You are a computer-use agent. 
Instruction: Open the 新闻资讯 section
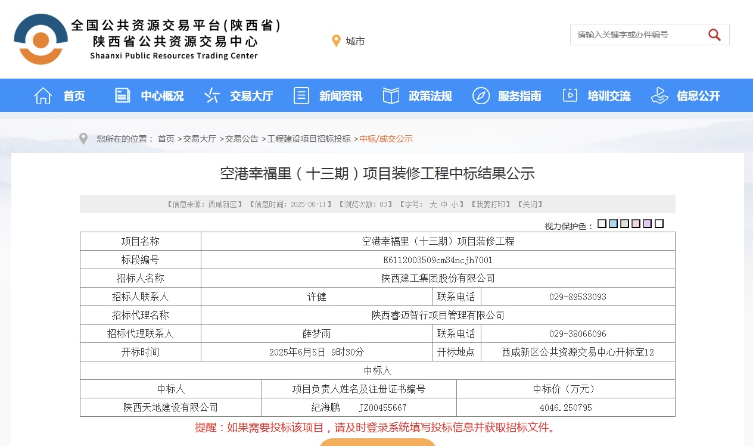coord(341,95)
